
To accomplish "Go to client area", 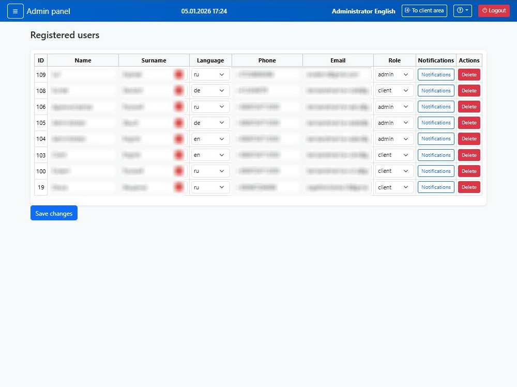I will click(x=424, y=10).
